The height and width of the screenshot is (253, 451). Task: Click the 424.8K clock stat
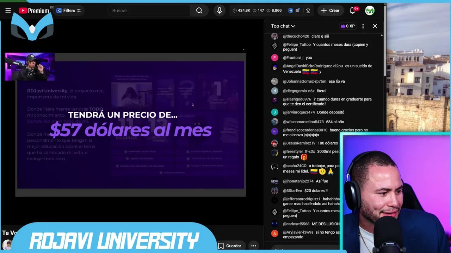(242, 11)
